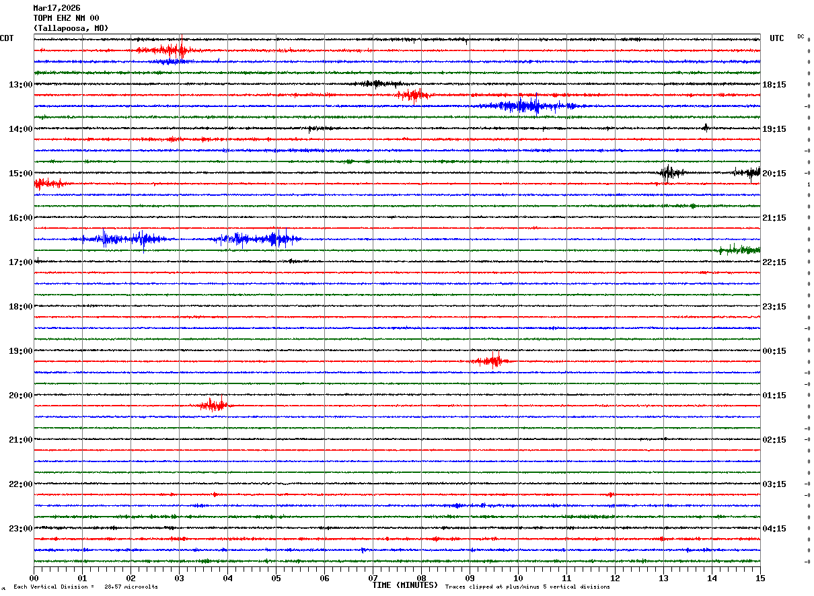This screenshot has height=596, width=814.
Task: Select the station code TOPM EHZ NM 00
Action: [x=66, y=18]
